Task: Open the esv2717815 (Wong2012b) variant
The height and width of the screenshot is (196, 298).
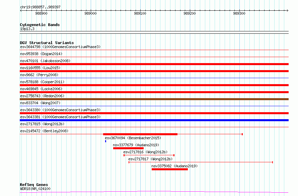Action: (42, 124)
